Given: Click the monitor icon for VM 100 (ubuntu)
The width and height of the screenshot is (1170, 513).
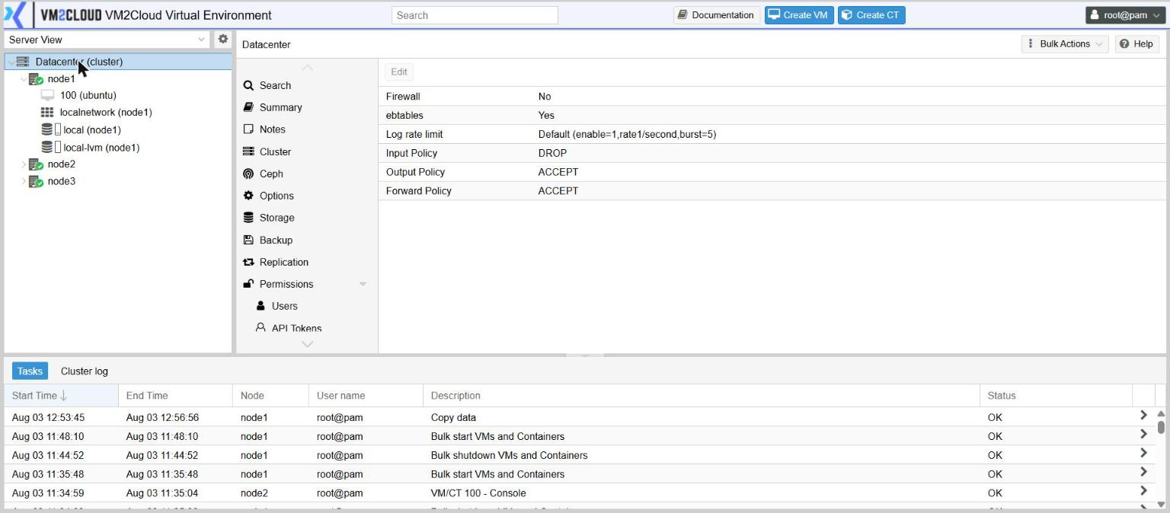Looking at the screenshot, I should click(x=47, y=95).
